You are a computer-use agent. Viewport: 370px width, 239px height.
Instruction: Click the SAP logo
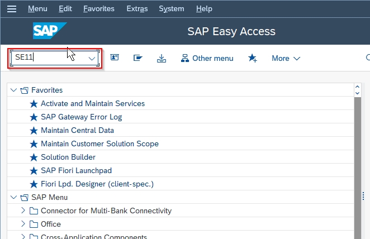(50, 31)
